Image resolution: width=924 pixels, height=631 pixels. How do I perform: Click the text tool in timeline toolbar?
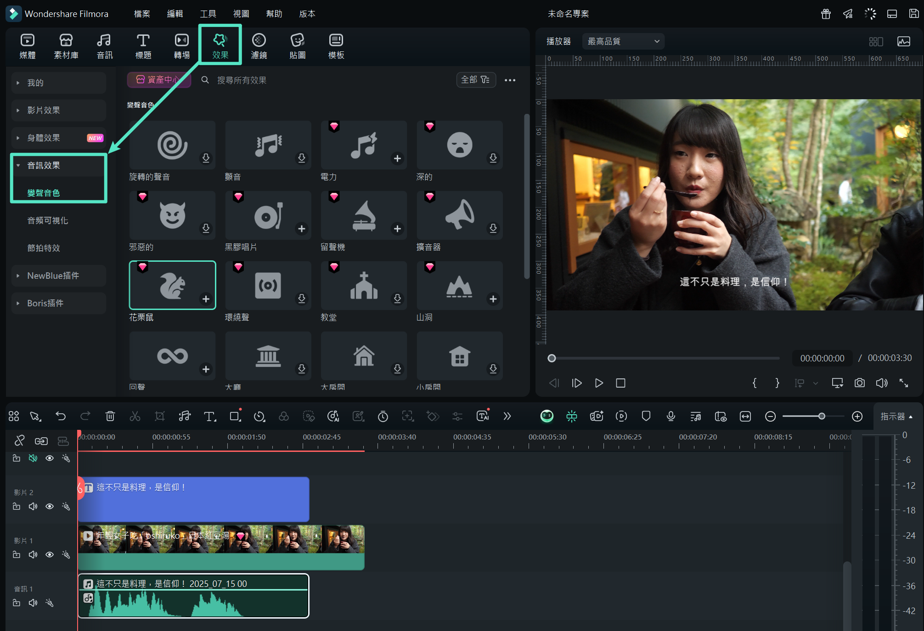pyautogui.click(x=209, y=416)
